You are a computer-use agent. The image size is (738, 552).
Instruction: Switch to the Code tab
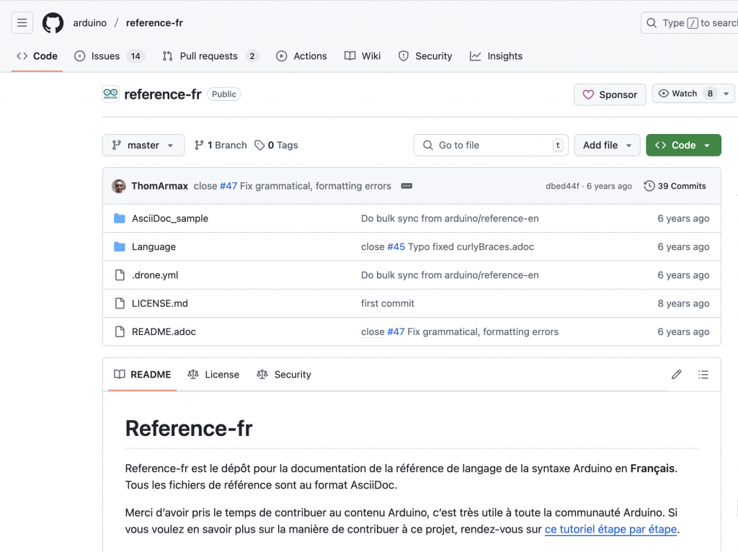point(37,56)
